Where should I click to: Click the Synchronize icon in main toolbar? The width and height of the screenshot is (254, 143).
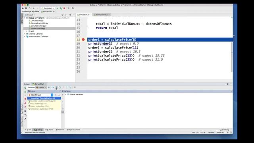(x=29, y=8)
